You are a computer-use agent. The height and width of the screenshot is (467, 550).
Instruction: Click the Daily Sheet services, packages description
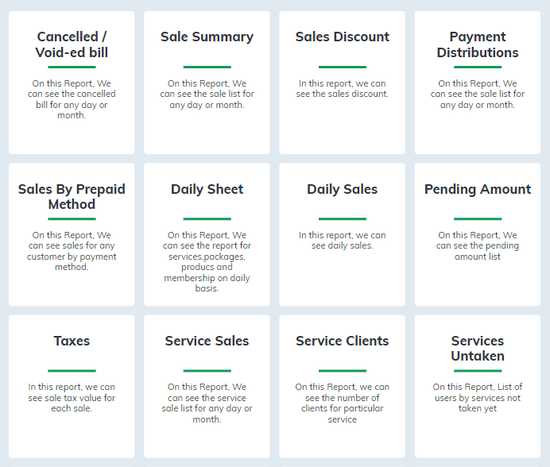pyautogui.click(x=207, y=261)
